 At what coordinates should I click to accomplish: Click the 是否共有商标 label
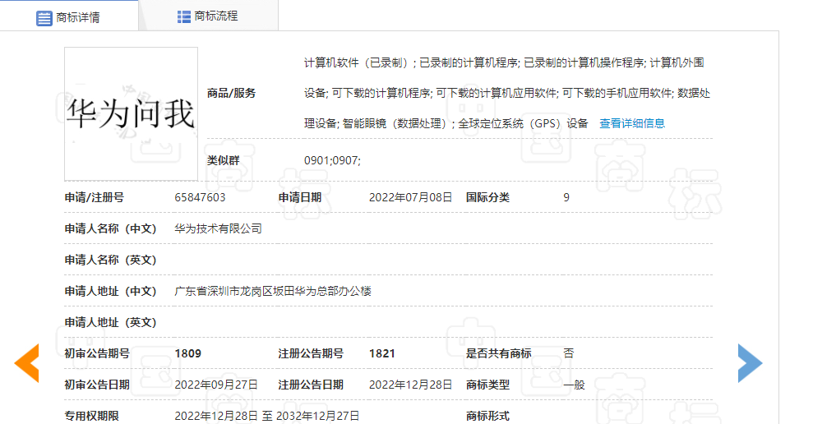click(x=499, y=353)
